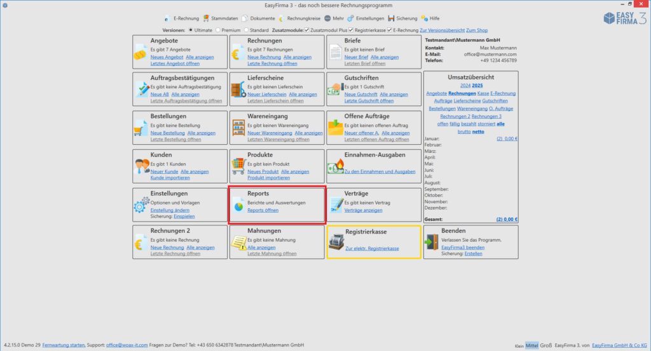Click the Rechnungen 2 euro icon

(x=140, y=243)
